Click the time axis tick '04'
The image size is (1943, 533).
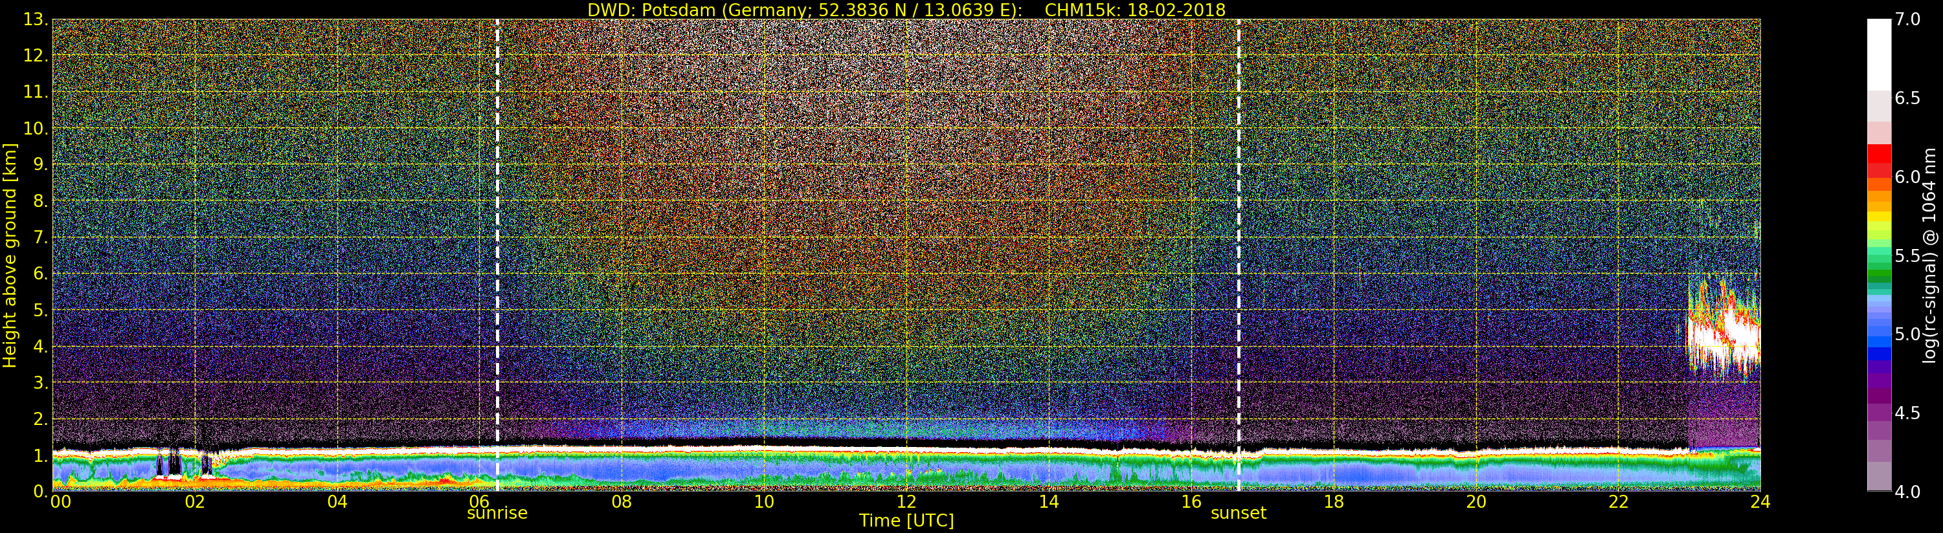click(x=337, y=501)
